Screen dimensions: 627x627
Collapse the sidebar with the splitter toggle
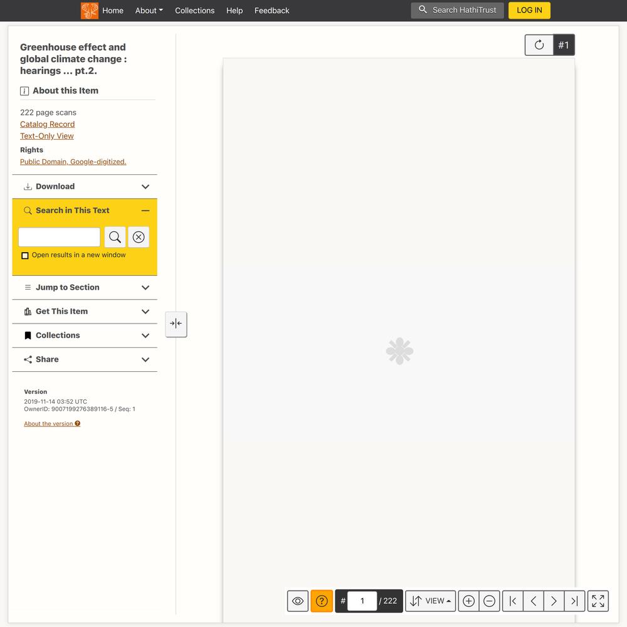pyautogui.click(x=176, y=324)
